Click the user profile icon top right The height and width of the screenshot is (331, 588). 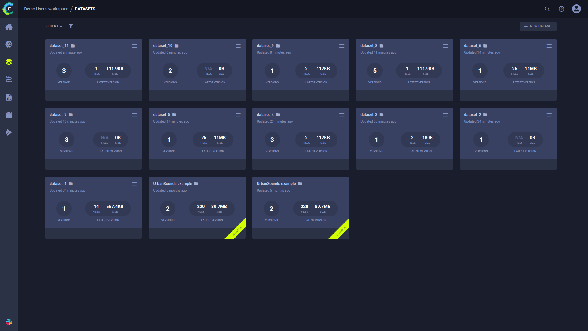point(577,9)
